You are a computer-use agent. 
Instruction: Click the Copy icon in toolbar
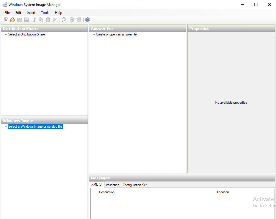pos(41,20)
